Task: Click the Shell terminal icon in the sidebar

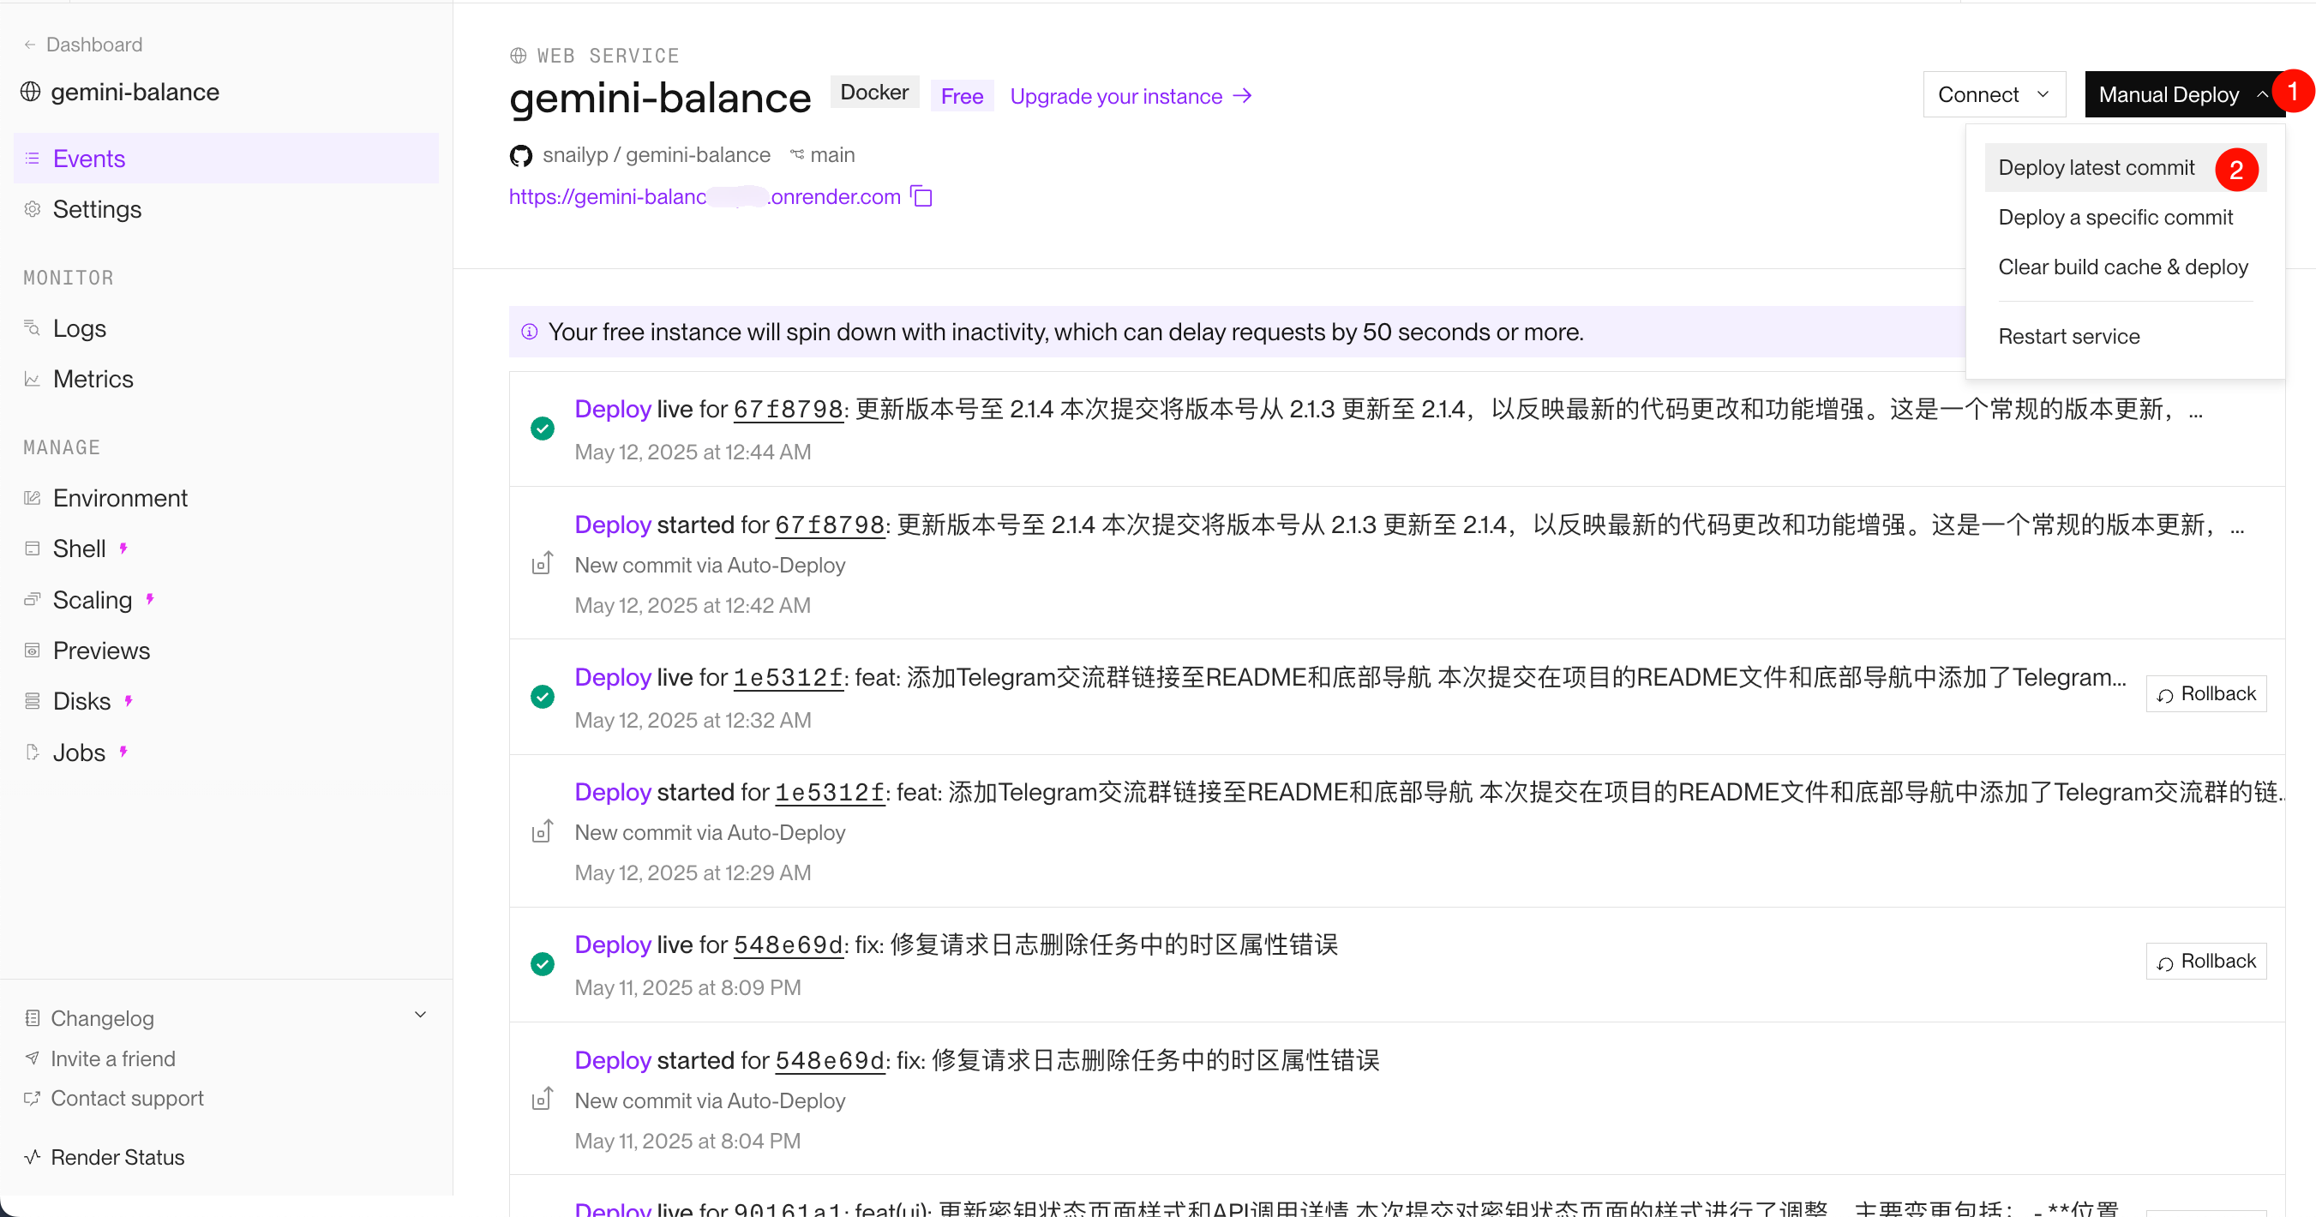Action: coord(33,549)
